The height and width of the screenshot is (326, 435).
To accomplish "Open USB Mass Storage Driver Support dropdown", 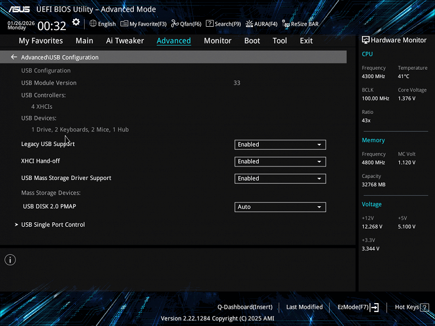I will point(280,178).
